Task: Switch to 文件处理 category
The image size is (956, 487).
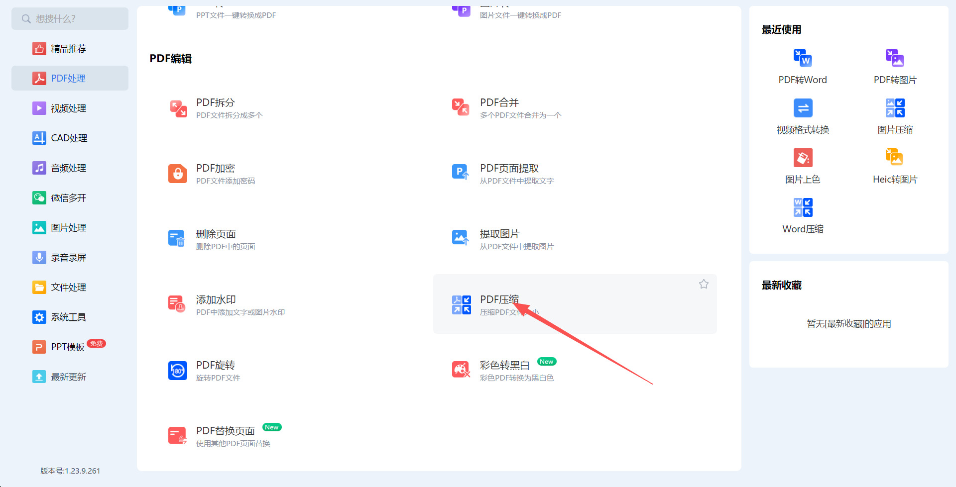Action: tap(70, 288)
